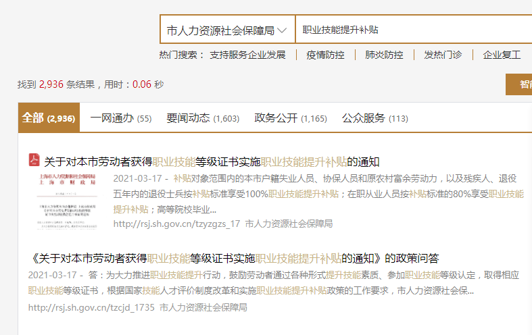
Task: Click the PDF icon beside first result
Action: click(x=34, y=161)
